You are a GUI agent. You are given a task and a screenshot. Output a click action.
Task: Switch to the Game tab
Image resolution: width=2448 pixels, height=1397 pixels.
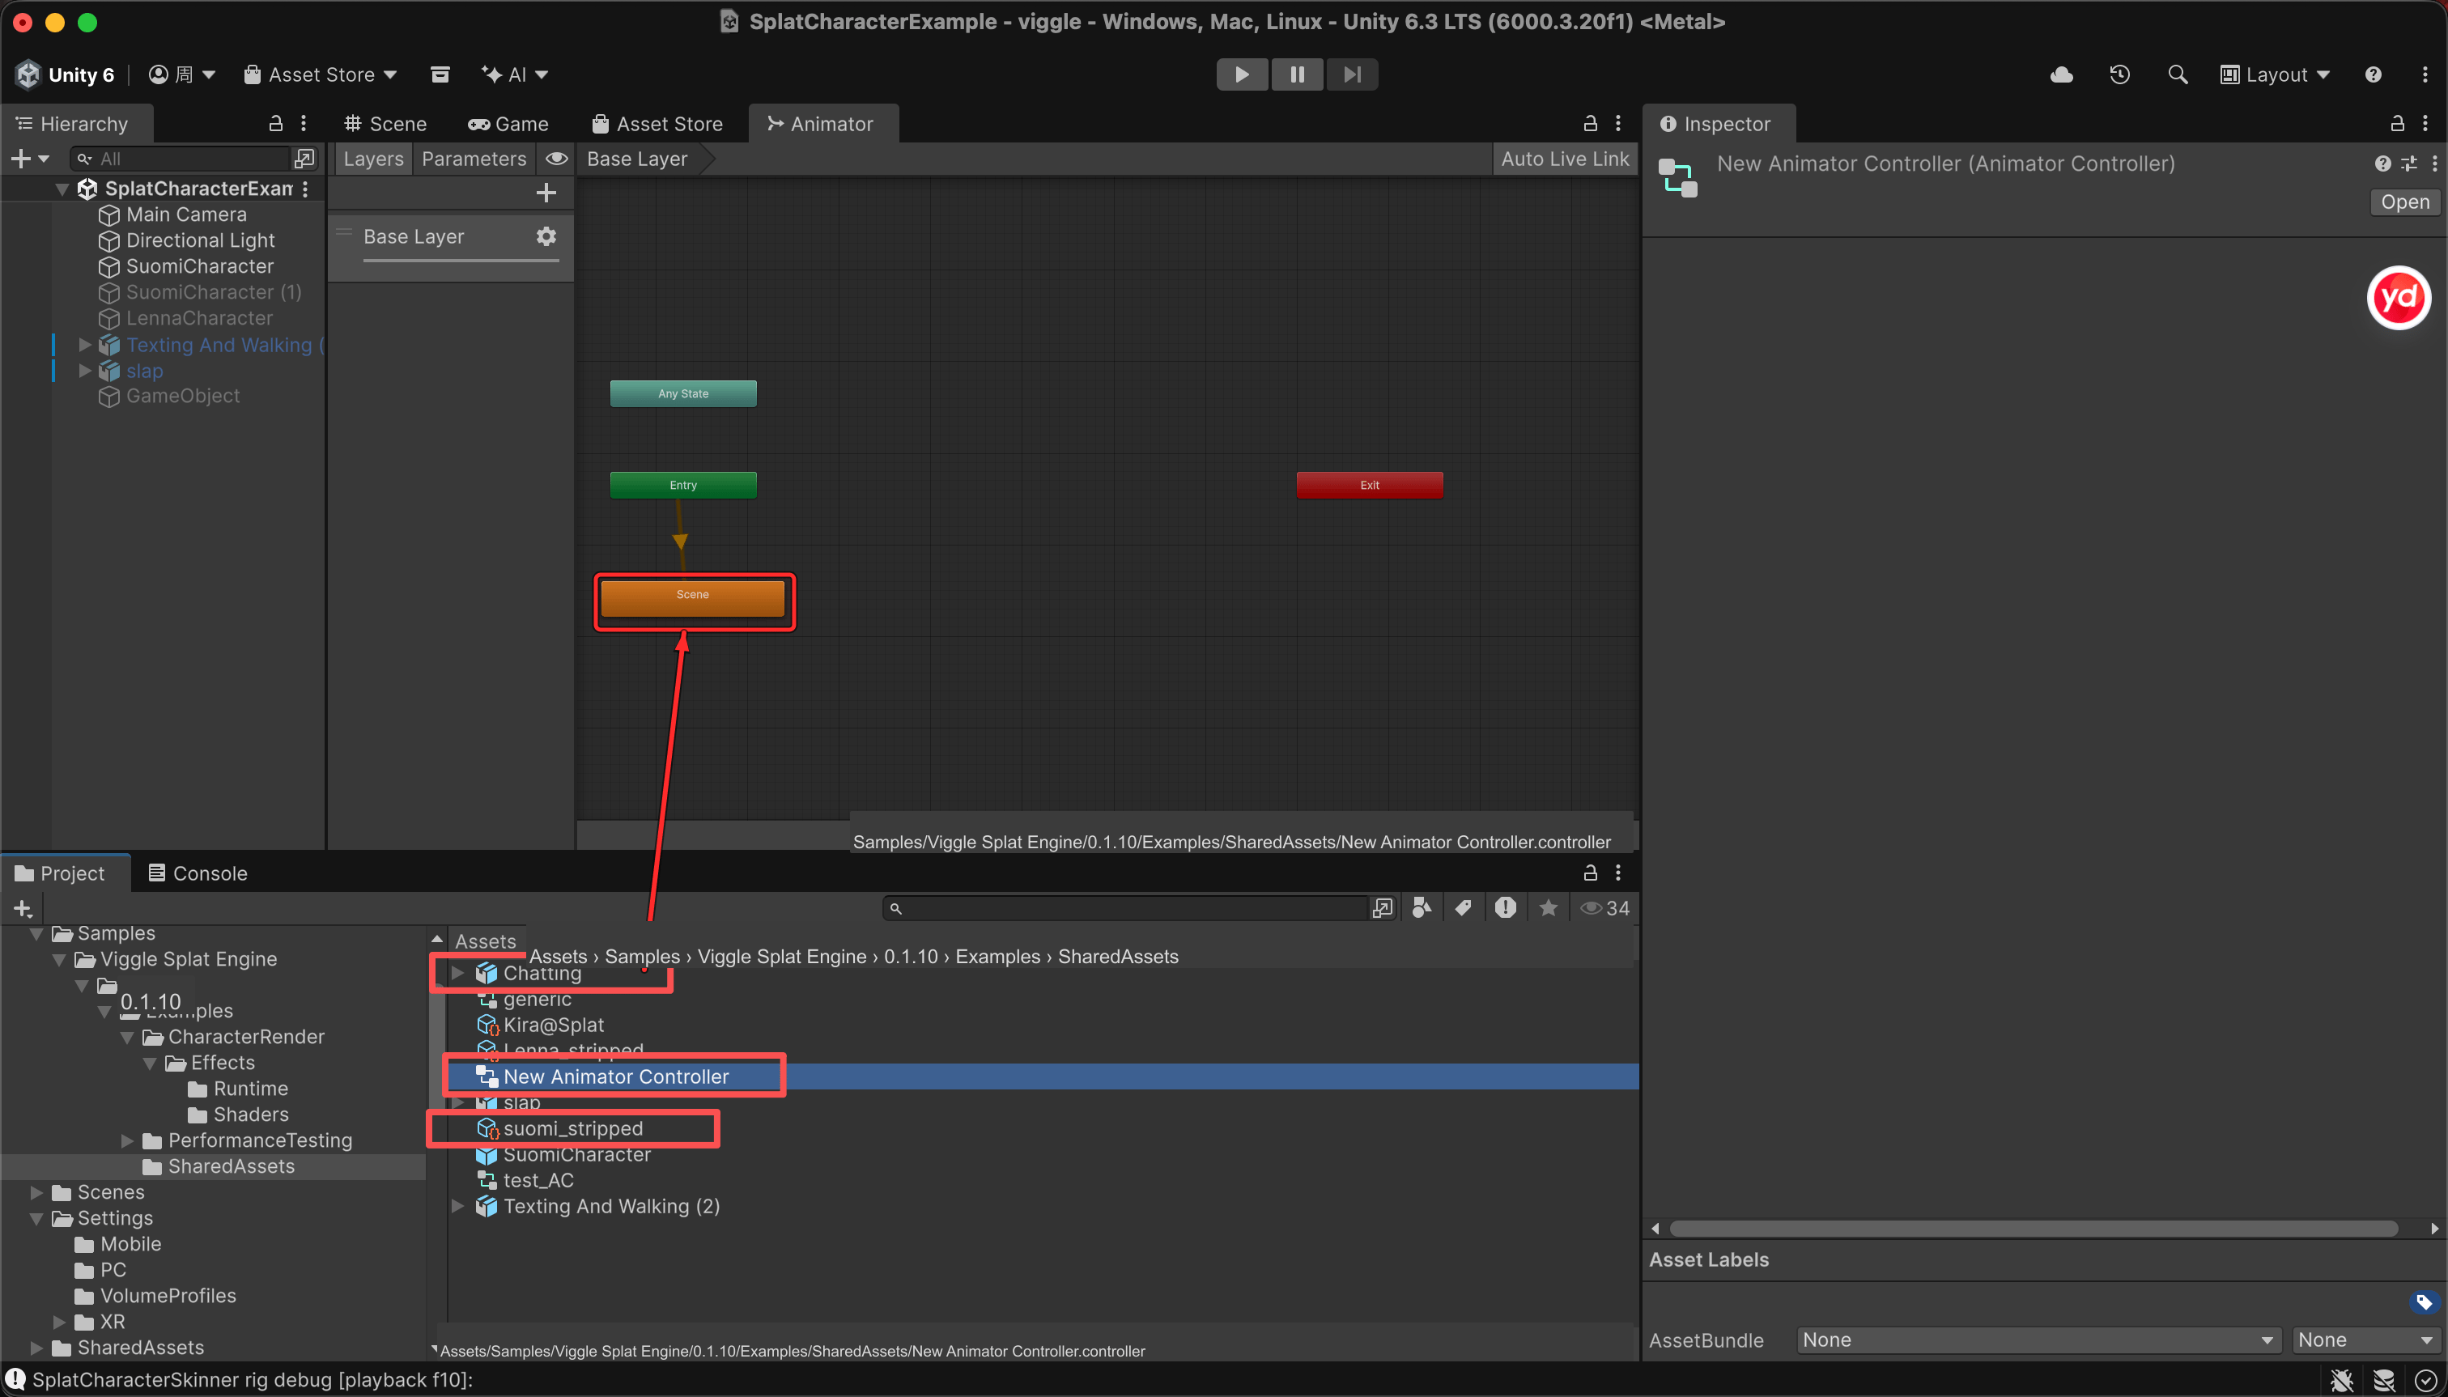click(508, 124)
